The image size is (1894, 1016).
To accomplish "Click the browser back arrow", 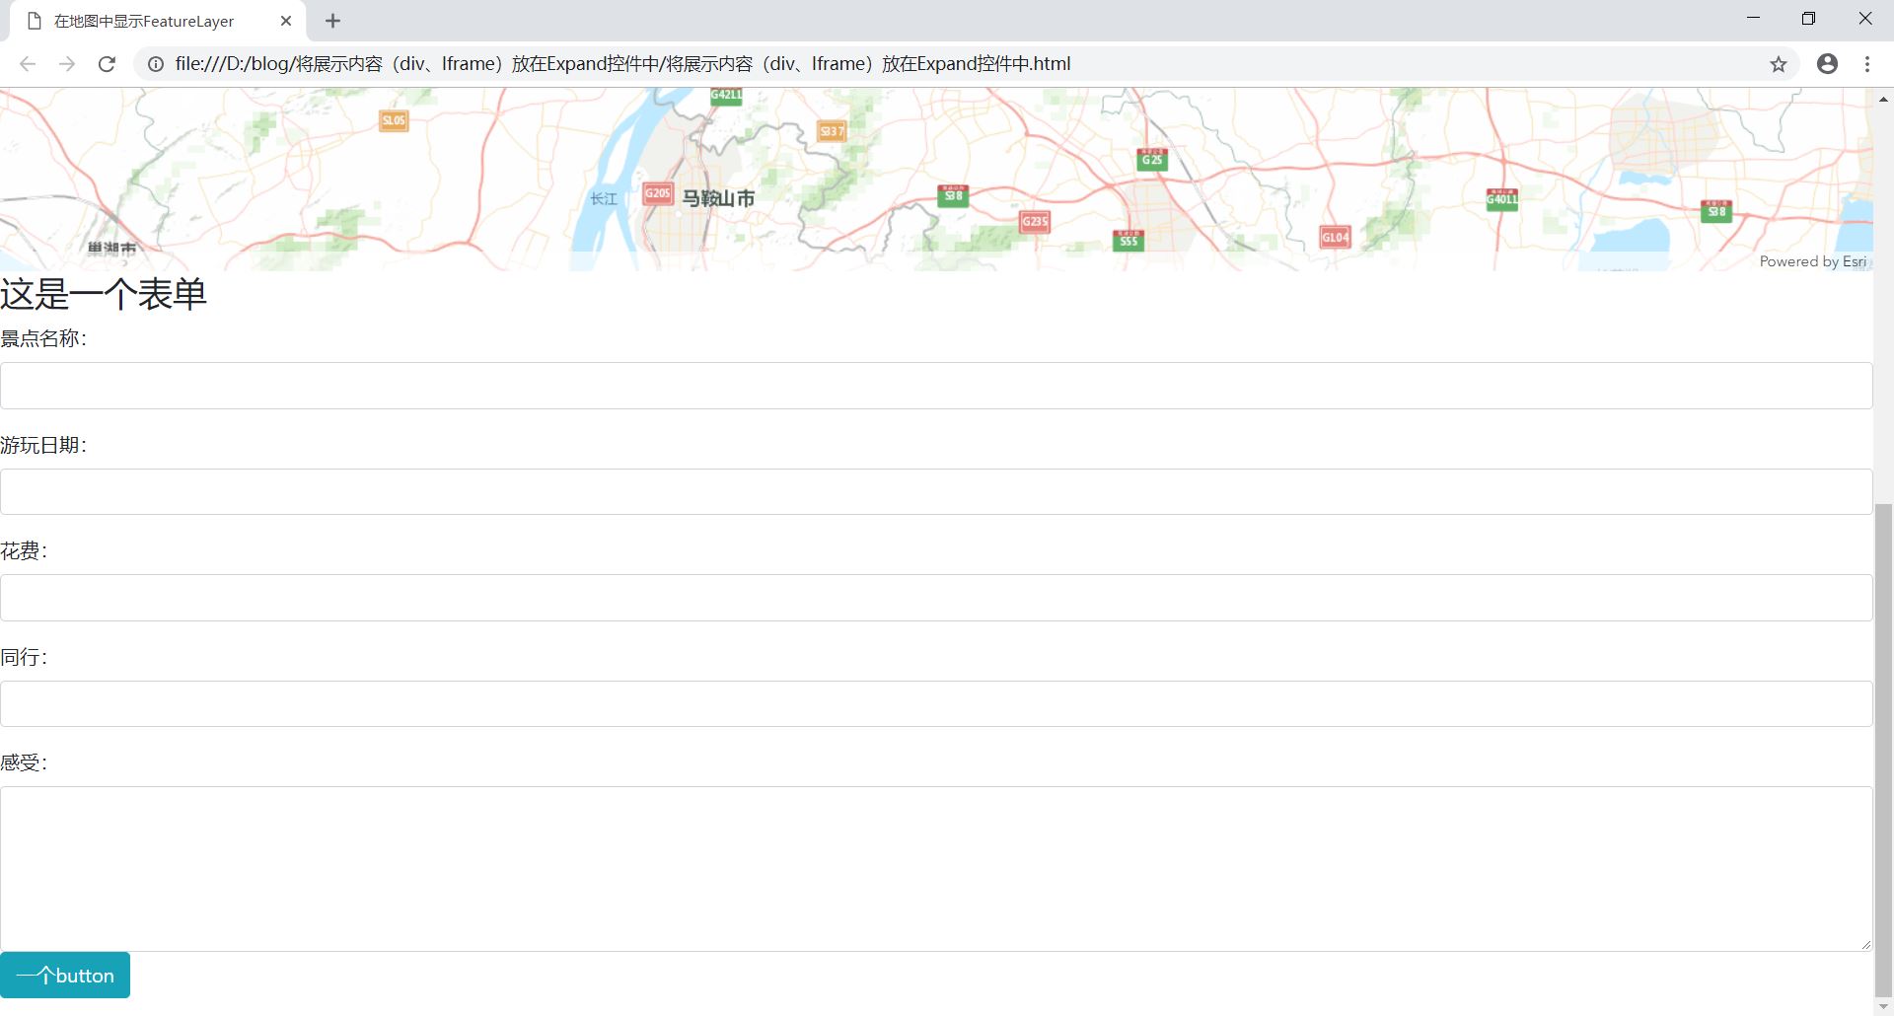I will coord(28,64).
